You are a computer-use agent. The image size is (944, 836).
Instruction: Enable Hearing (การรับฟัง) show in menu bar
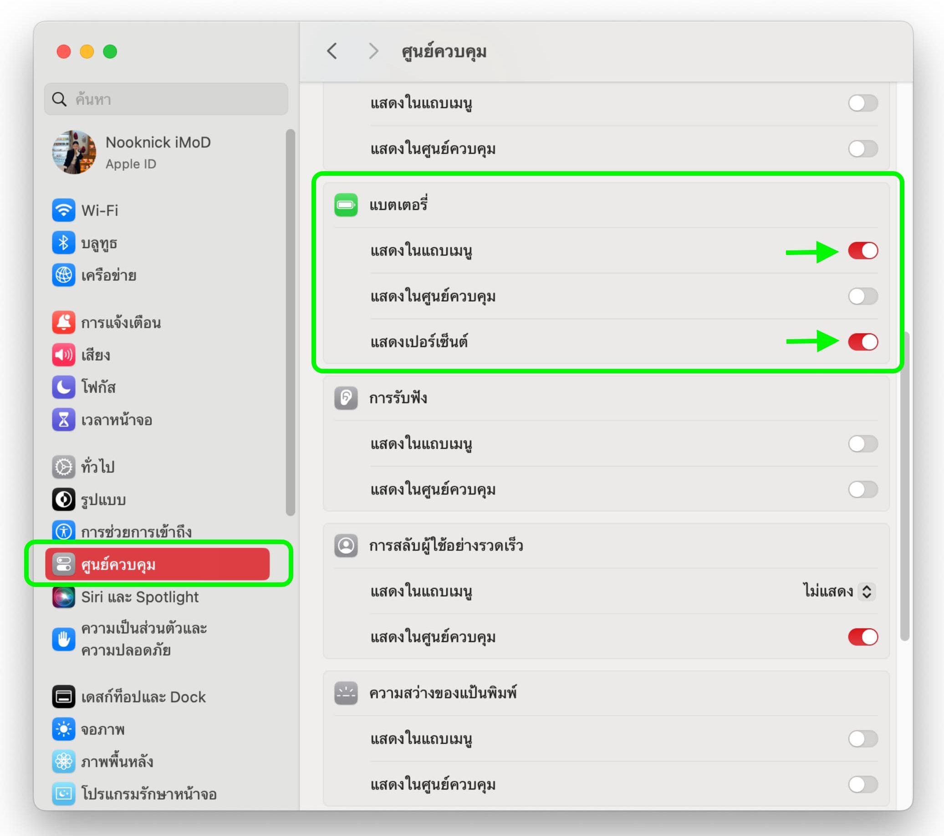[862, 444]
